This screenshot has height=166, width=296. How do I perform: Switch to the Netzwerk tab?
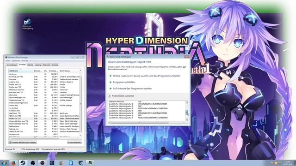[x=46, y=65]
